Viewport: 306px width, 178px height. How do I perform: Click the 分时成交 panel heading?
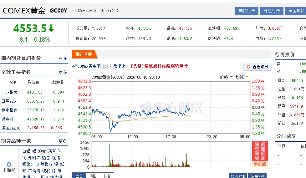pyautogui.click(x=286, y=136)
